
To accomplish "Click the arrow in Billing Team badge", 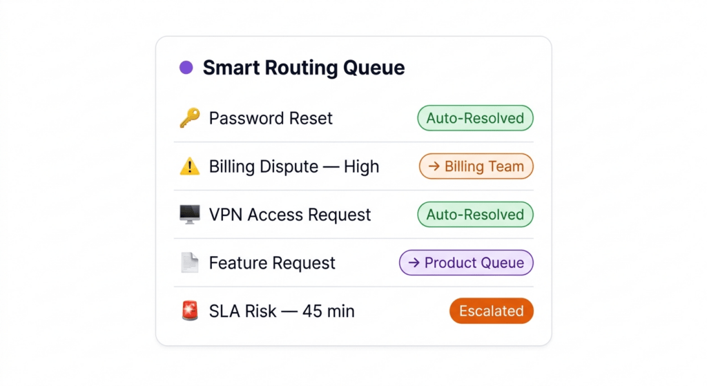I will (434, 166).
